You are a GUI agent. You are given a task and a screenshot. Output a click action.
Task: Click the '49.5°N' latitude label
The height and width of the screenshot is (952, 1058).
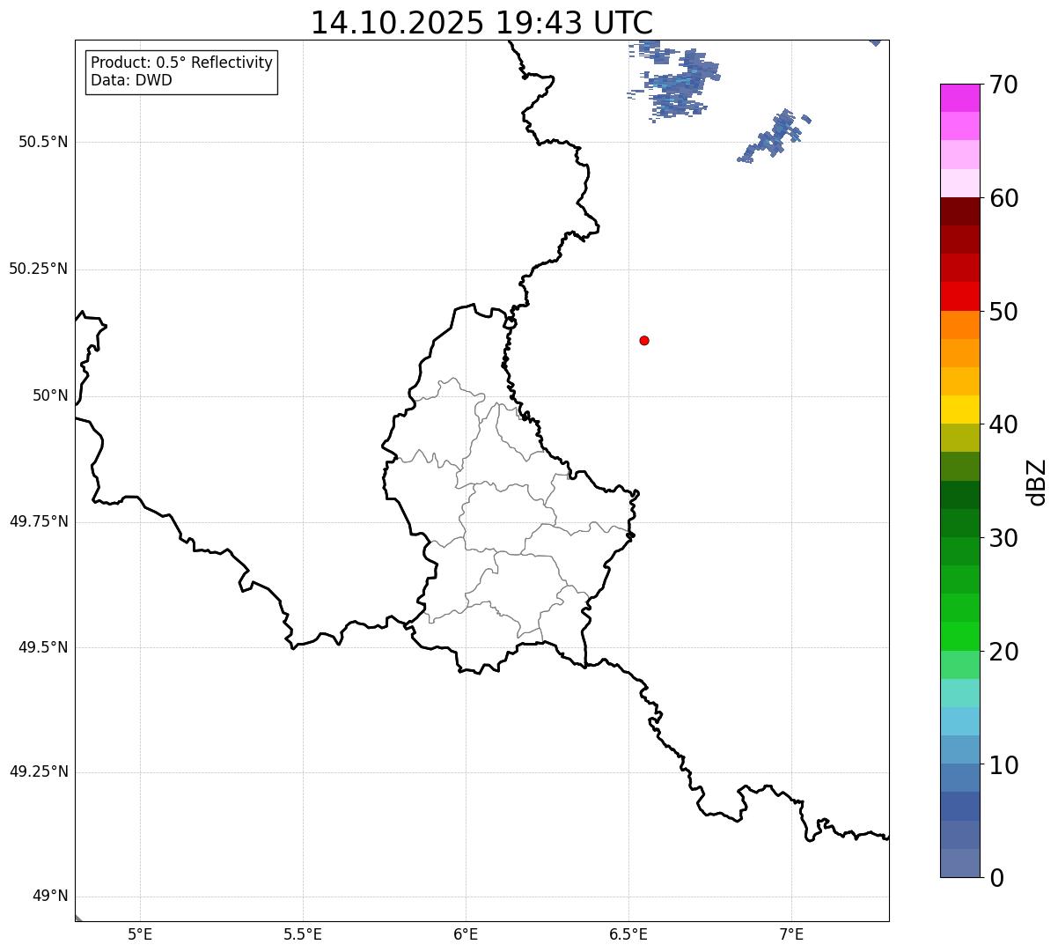tap(43, 647)
